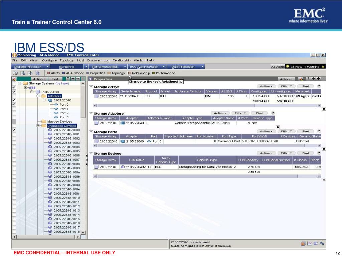Image resolution: width=342 pixels, height=256 pixels.
Task: Collapse the Storage Ports section triangle
Action: point(91,131)
